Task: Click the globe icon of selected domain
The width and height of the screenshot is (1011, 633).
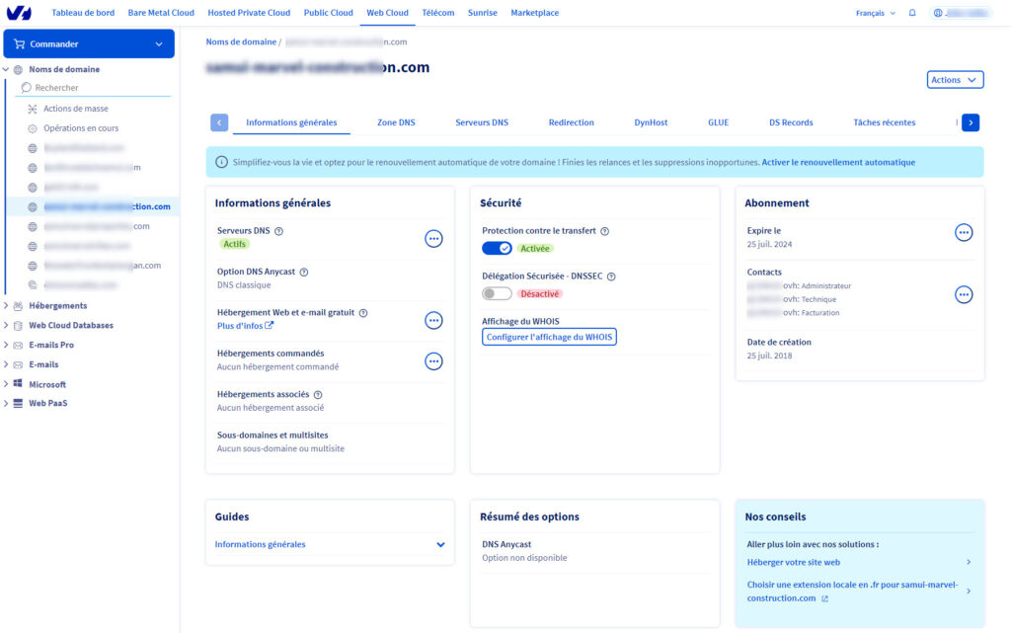Action: coord(33,207)
